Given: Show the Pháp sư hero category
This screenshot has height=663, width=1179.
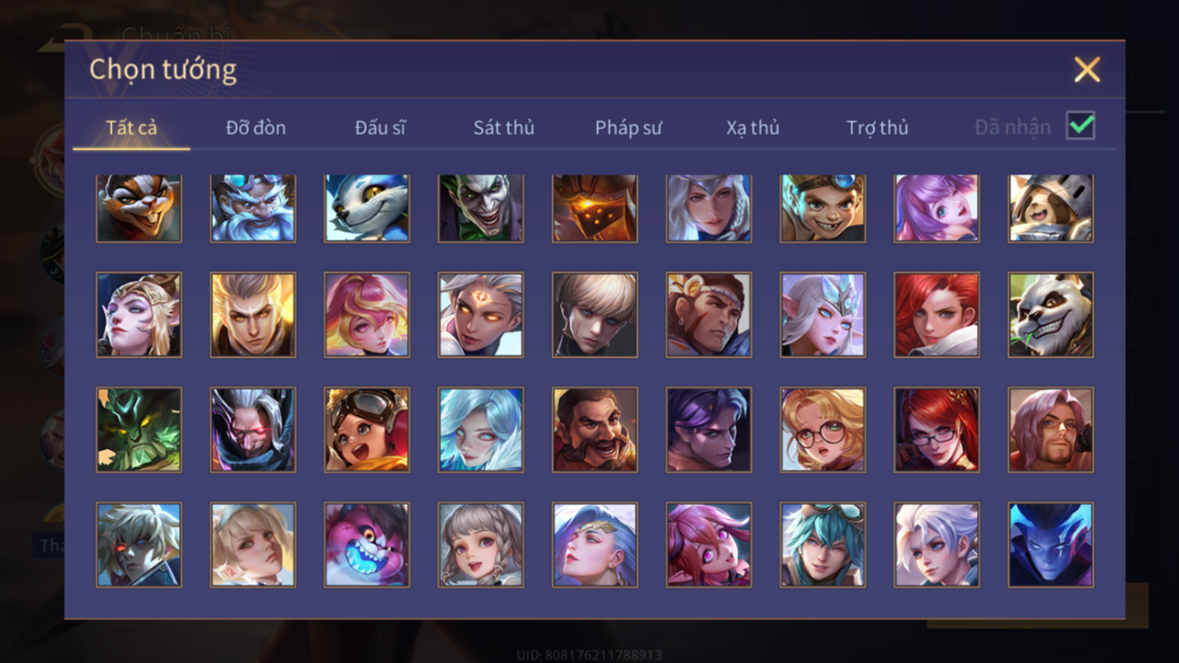Looking at the screenshot, I should 628,127.
